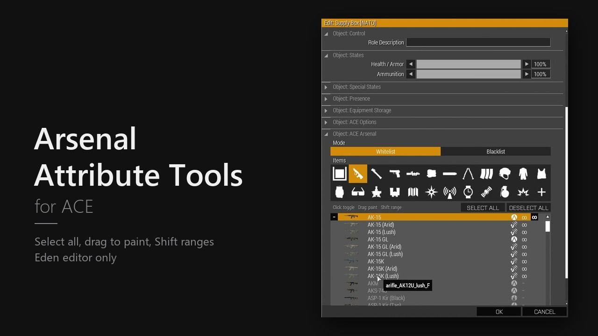Click the DESELECT ALL button
The image size is (598, 336).
[528, 208]
